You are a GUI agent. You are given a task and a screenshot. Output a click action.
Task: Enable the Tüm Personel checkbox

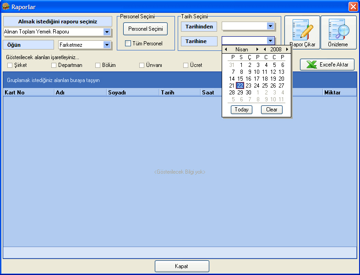[128, 44]
